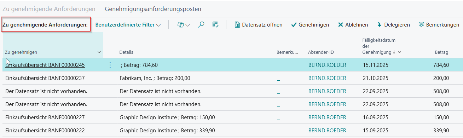
Task: Click cell Fabrikam, Inc. ; Betrag: 200,00
Action: 155,78
